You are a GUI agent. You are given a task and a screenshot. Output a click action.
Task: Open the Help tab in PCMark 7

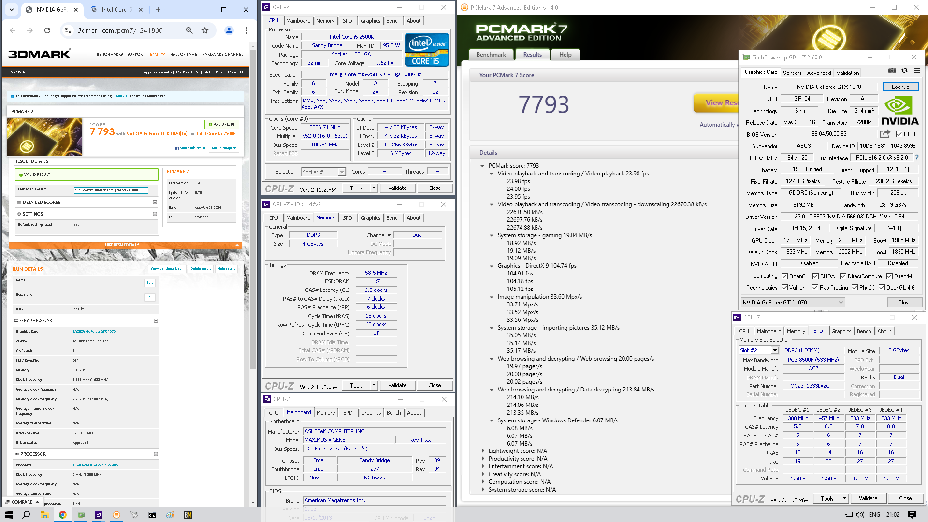pyautogui.click(x=565, y=55)
